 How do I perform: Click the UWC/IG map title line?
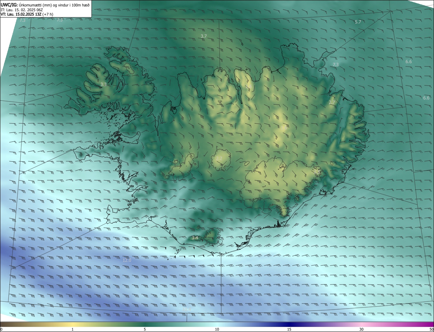tap(45, 5)
